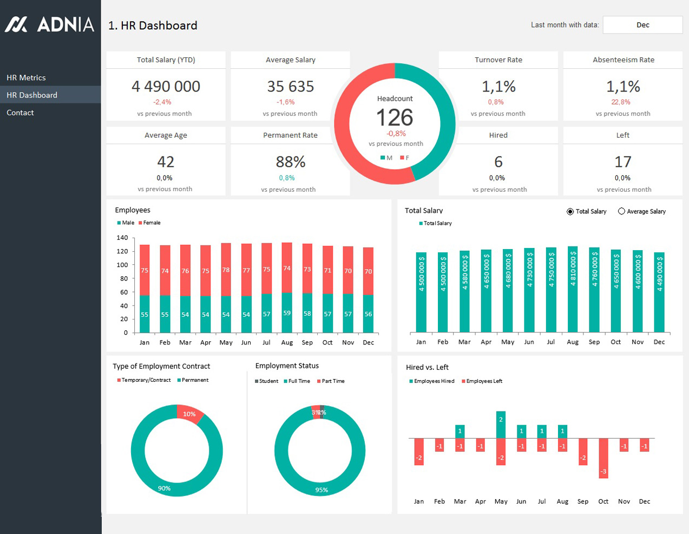Click the F legend marker under Headcount
Screen dimensions: 689x534
coord(402,158)
